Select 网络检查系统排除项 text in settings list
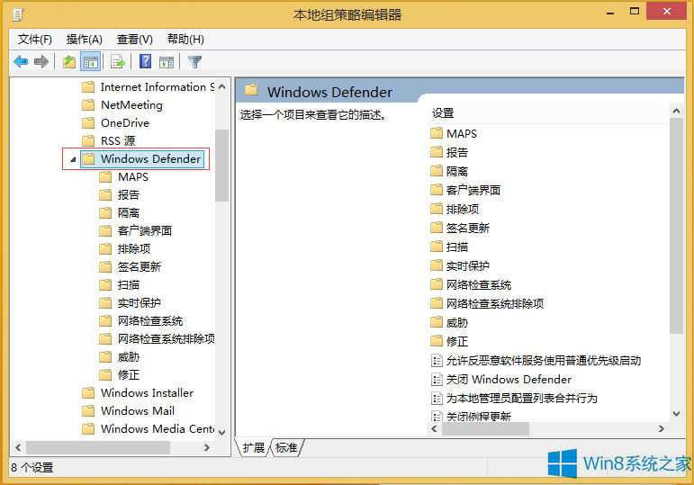Viewport: 694px width, 485px height. (x=495, y=303)
